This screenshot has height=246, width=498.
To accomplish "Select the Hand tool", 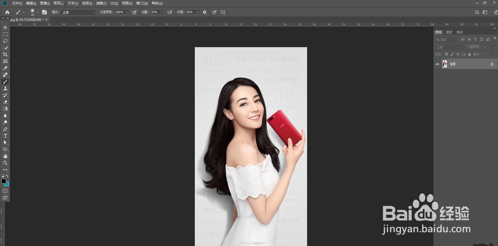I will click(5, 156).
